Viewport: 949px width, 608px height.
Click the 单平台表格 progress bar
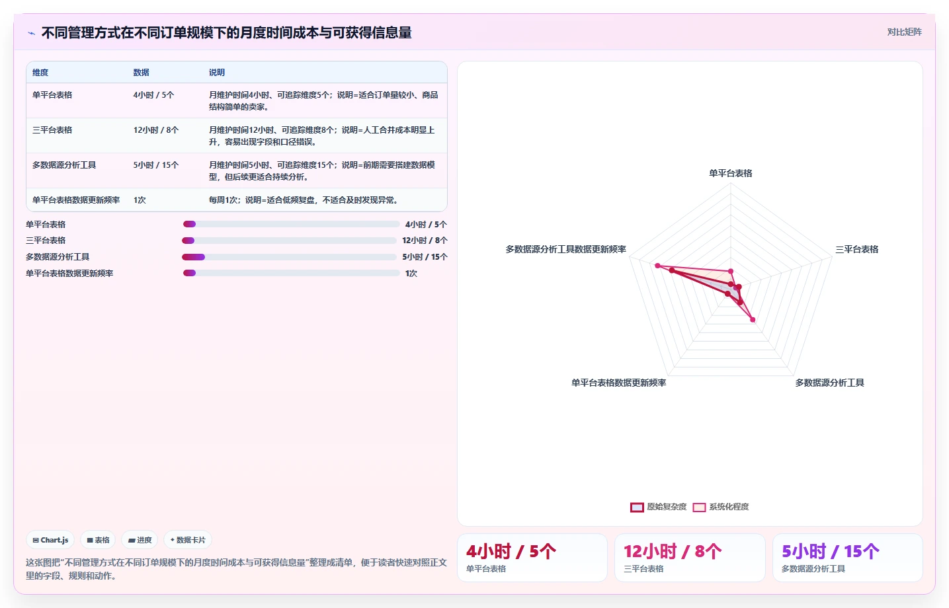291,224
